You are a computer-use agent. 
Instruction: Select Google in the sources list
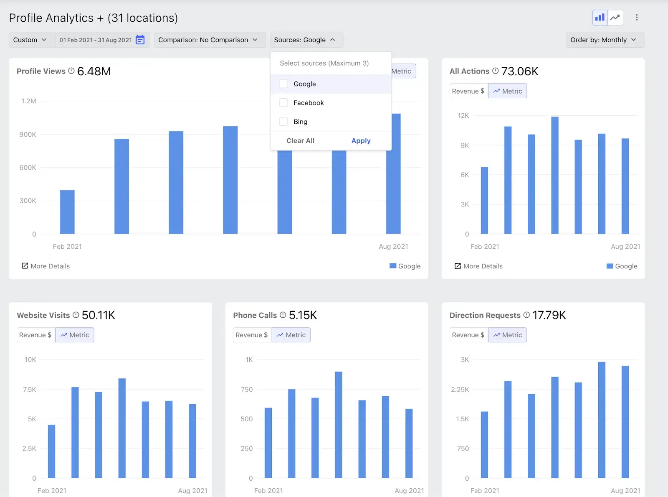coord(331,84)
